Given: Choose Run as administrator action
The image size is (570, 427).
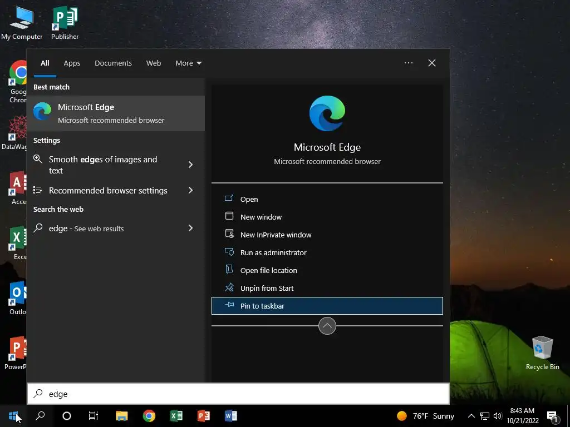Looking at the screenshot, I should click(x=327, y=252).
